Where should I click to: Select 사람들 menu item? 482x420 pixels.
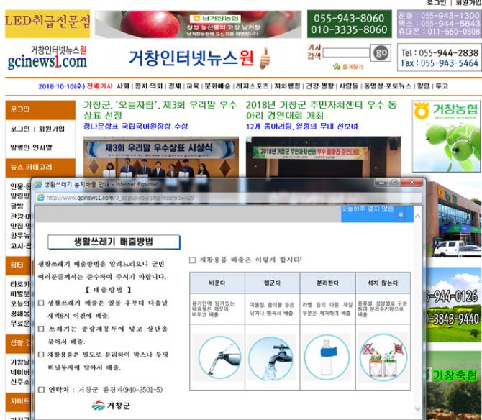click(x=349, y=86)
